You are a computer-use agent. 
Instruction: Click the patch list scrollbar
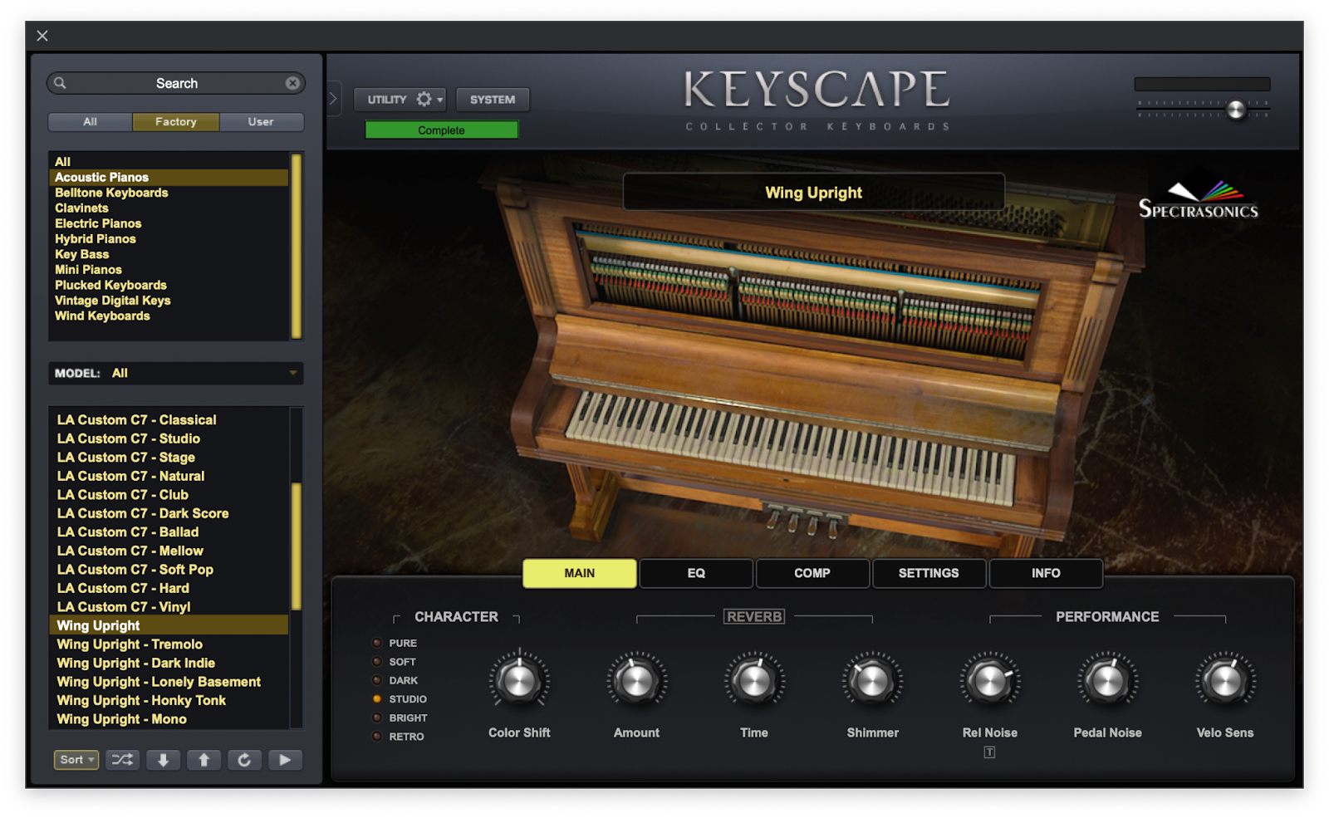297,546
